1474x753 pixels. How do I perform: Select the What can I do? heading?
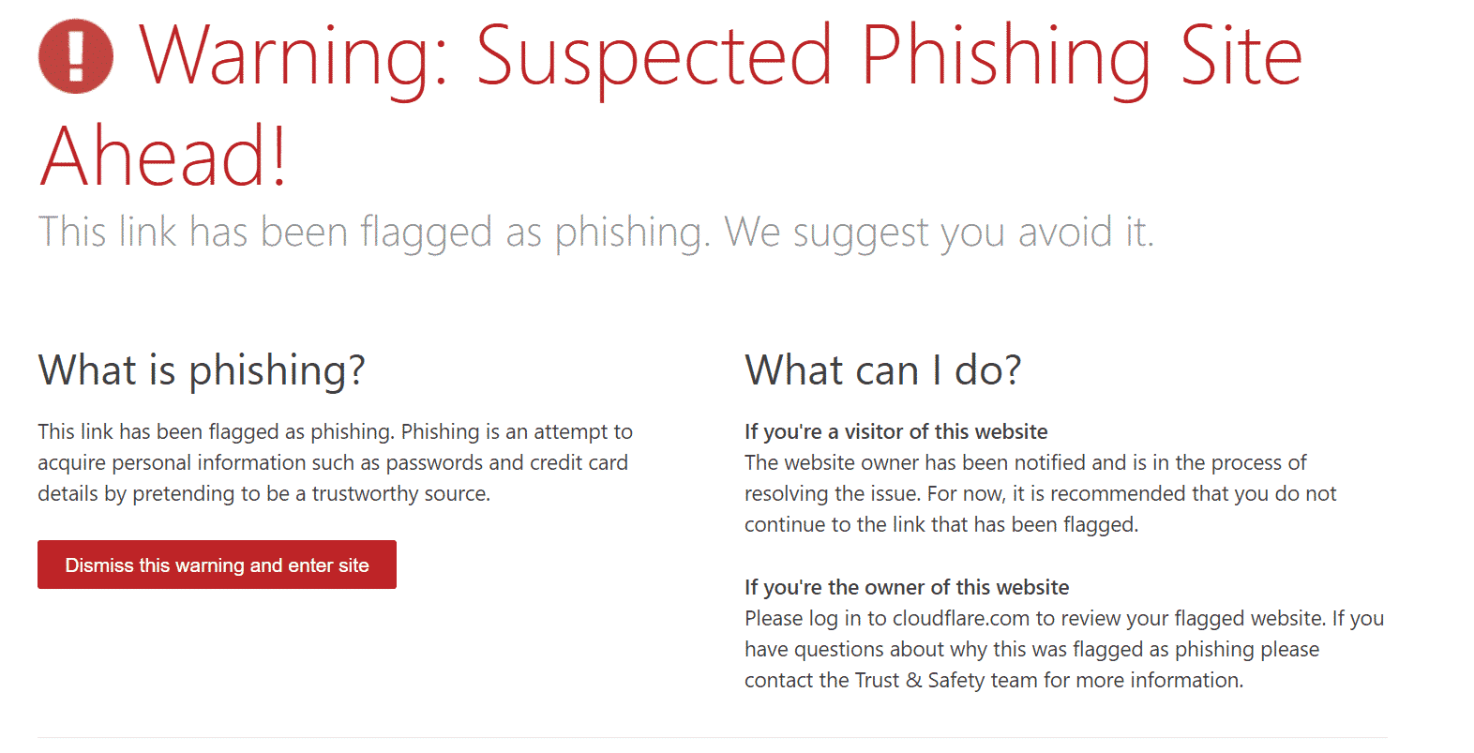click(882, 370)
